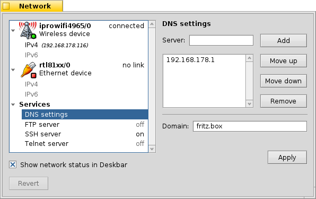Click the 'off' status of FTP server
The width and height of the screenshot is (316, 199).
(140, 124)
